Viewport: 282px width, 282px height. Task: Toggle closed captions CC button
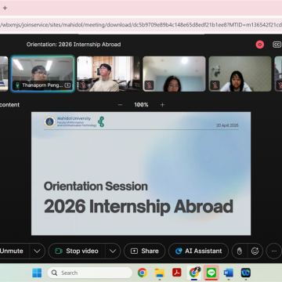point(277,45)
